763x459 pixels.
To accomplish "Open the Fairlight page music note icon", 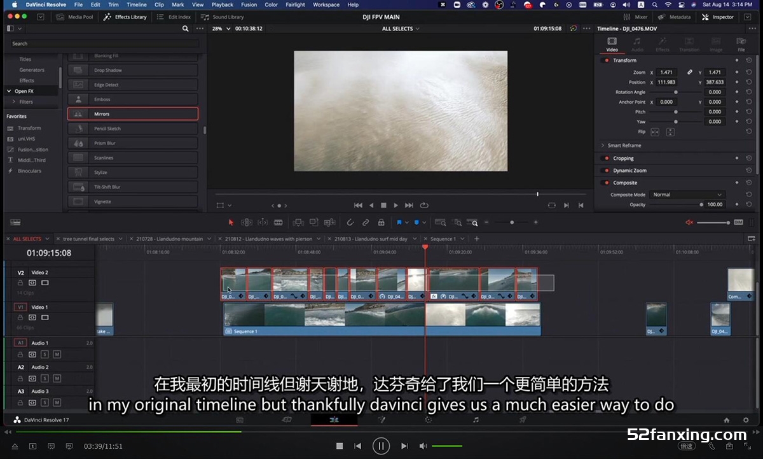I will click(x=476, y=420).
